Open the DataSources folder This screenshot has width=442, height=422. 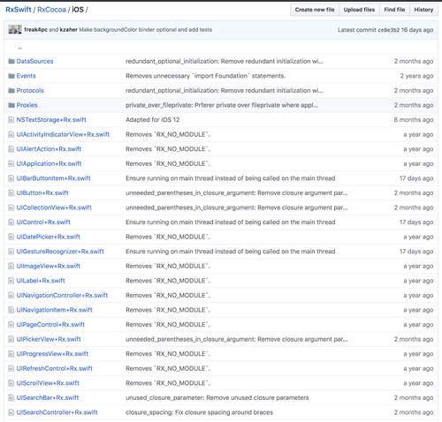34,61
